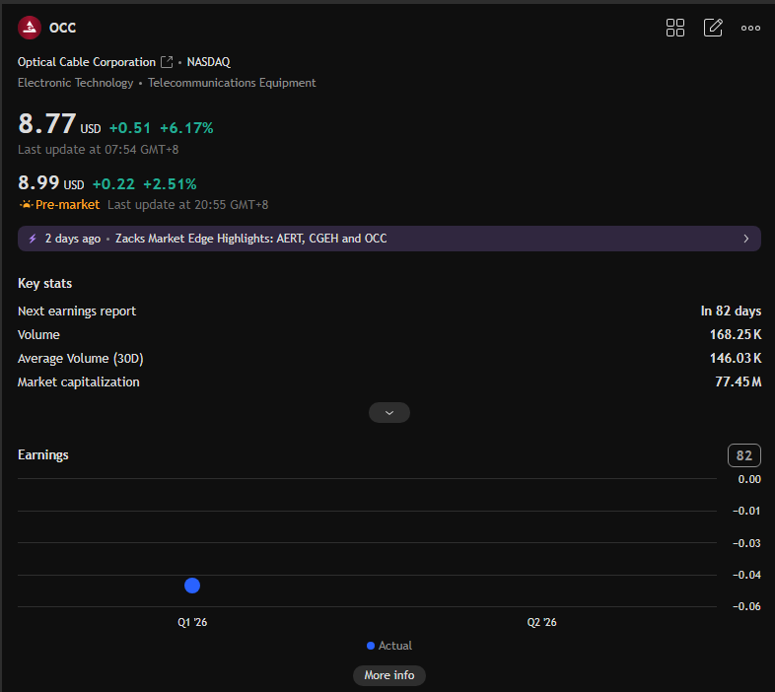Click the Next earnings report row label
This screenshot has width=775, height=692.
77,311
